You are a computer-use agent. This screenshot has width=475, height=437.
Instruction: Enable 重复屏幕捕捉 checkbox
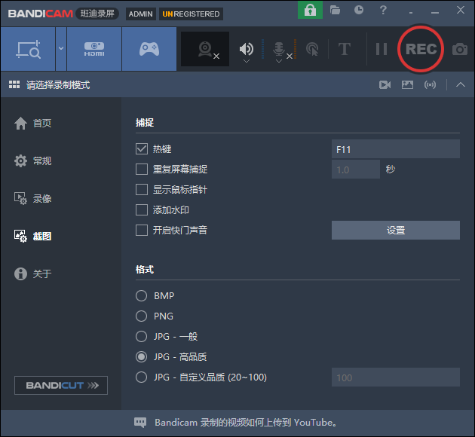coord(142,170)
